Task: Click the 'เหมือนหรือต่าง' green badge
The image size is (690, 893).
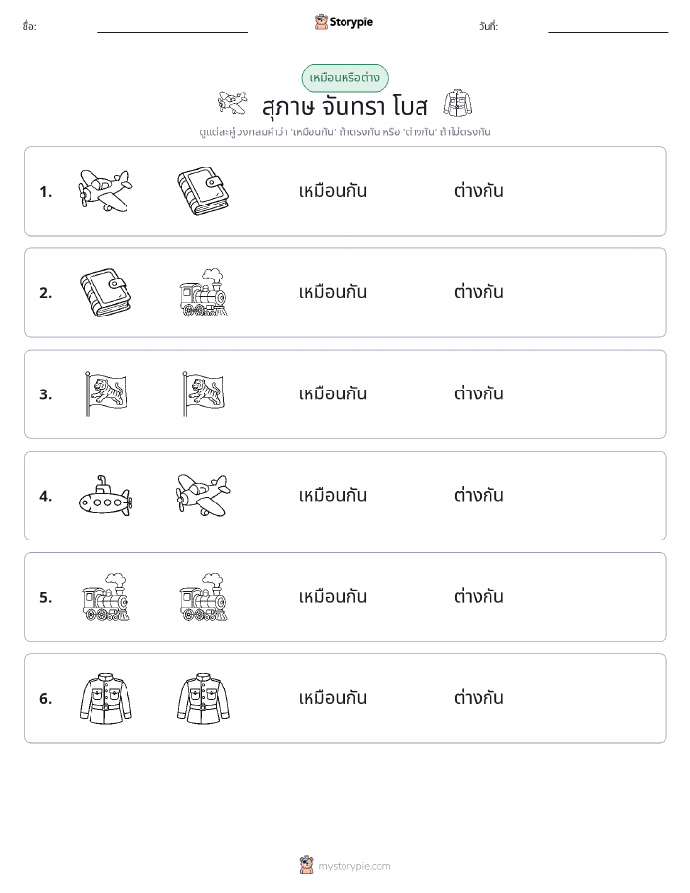Action: 345,78
